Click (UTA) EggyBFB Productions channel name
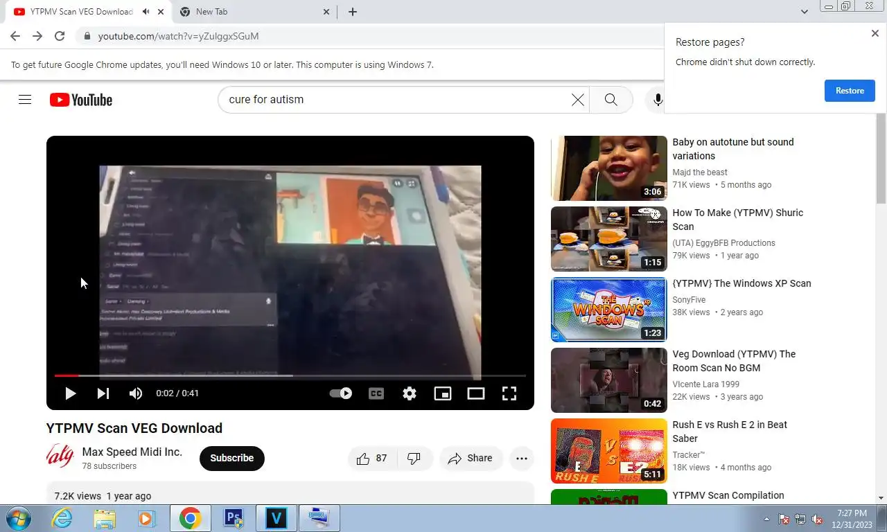The image size is (887, 532). pos(724,243)
